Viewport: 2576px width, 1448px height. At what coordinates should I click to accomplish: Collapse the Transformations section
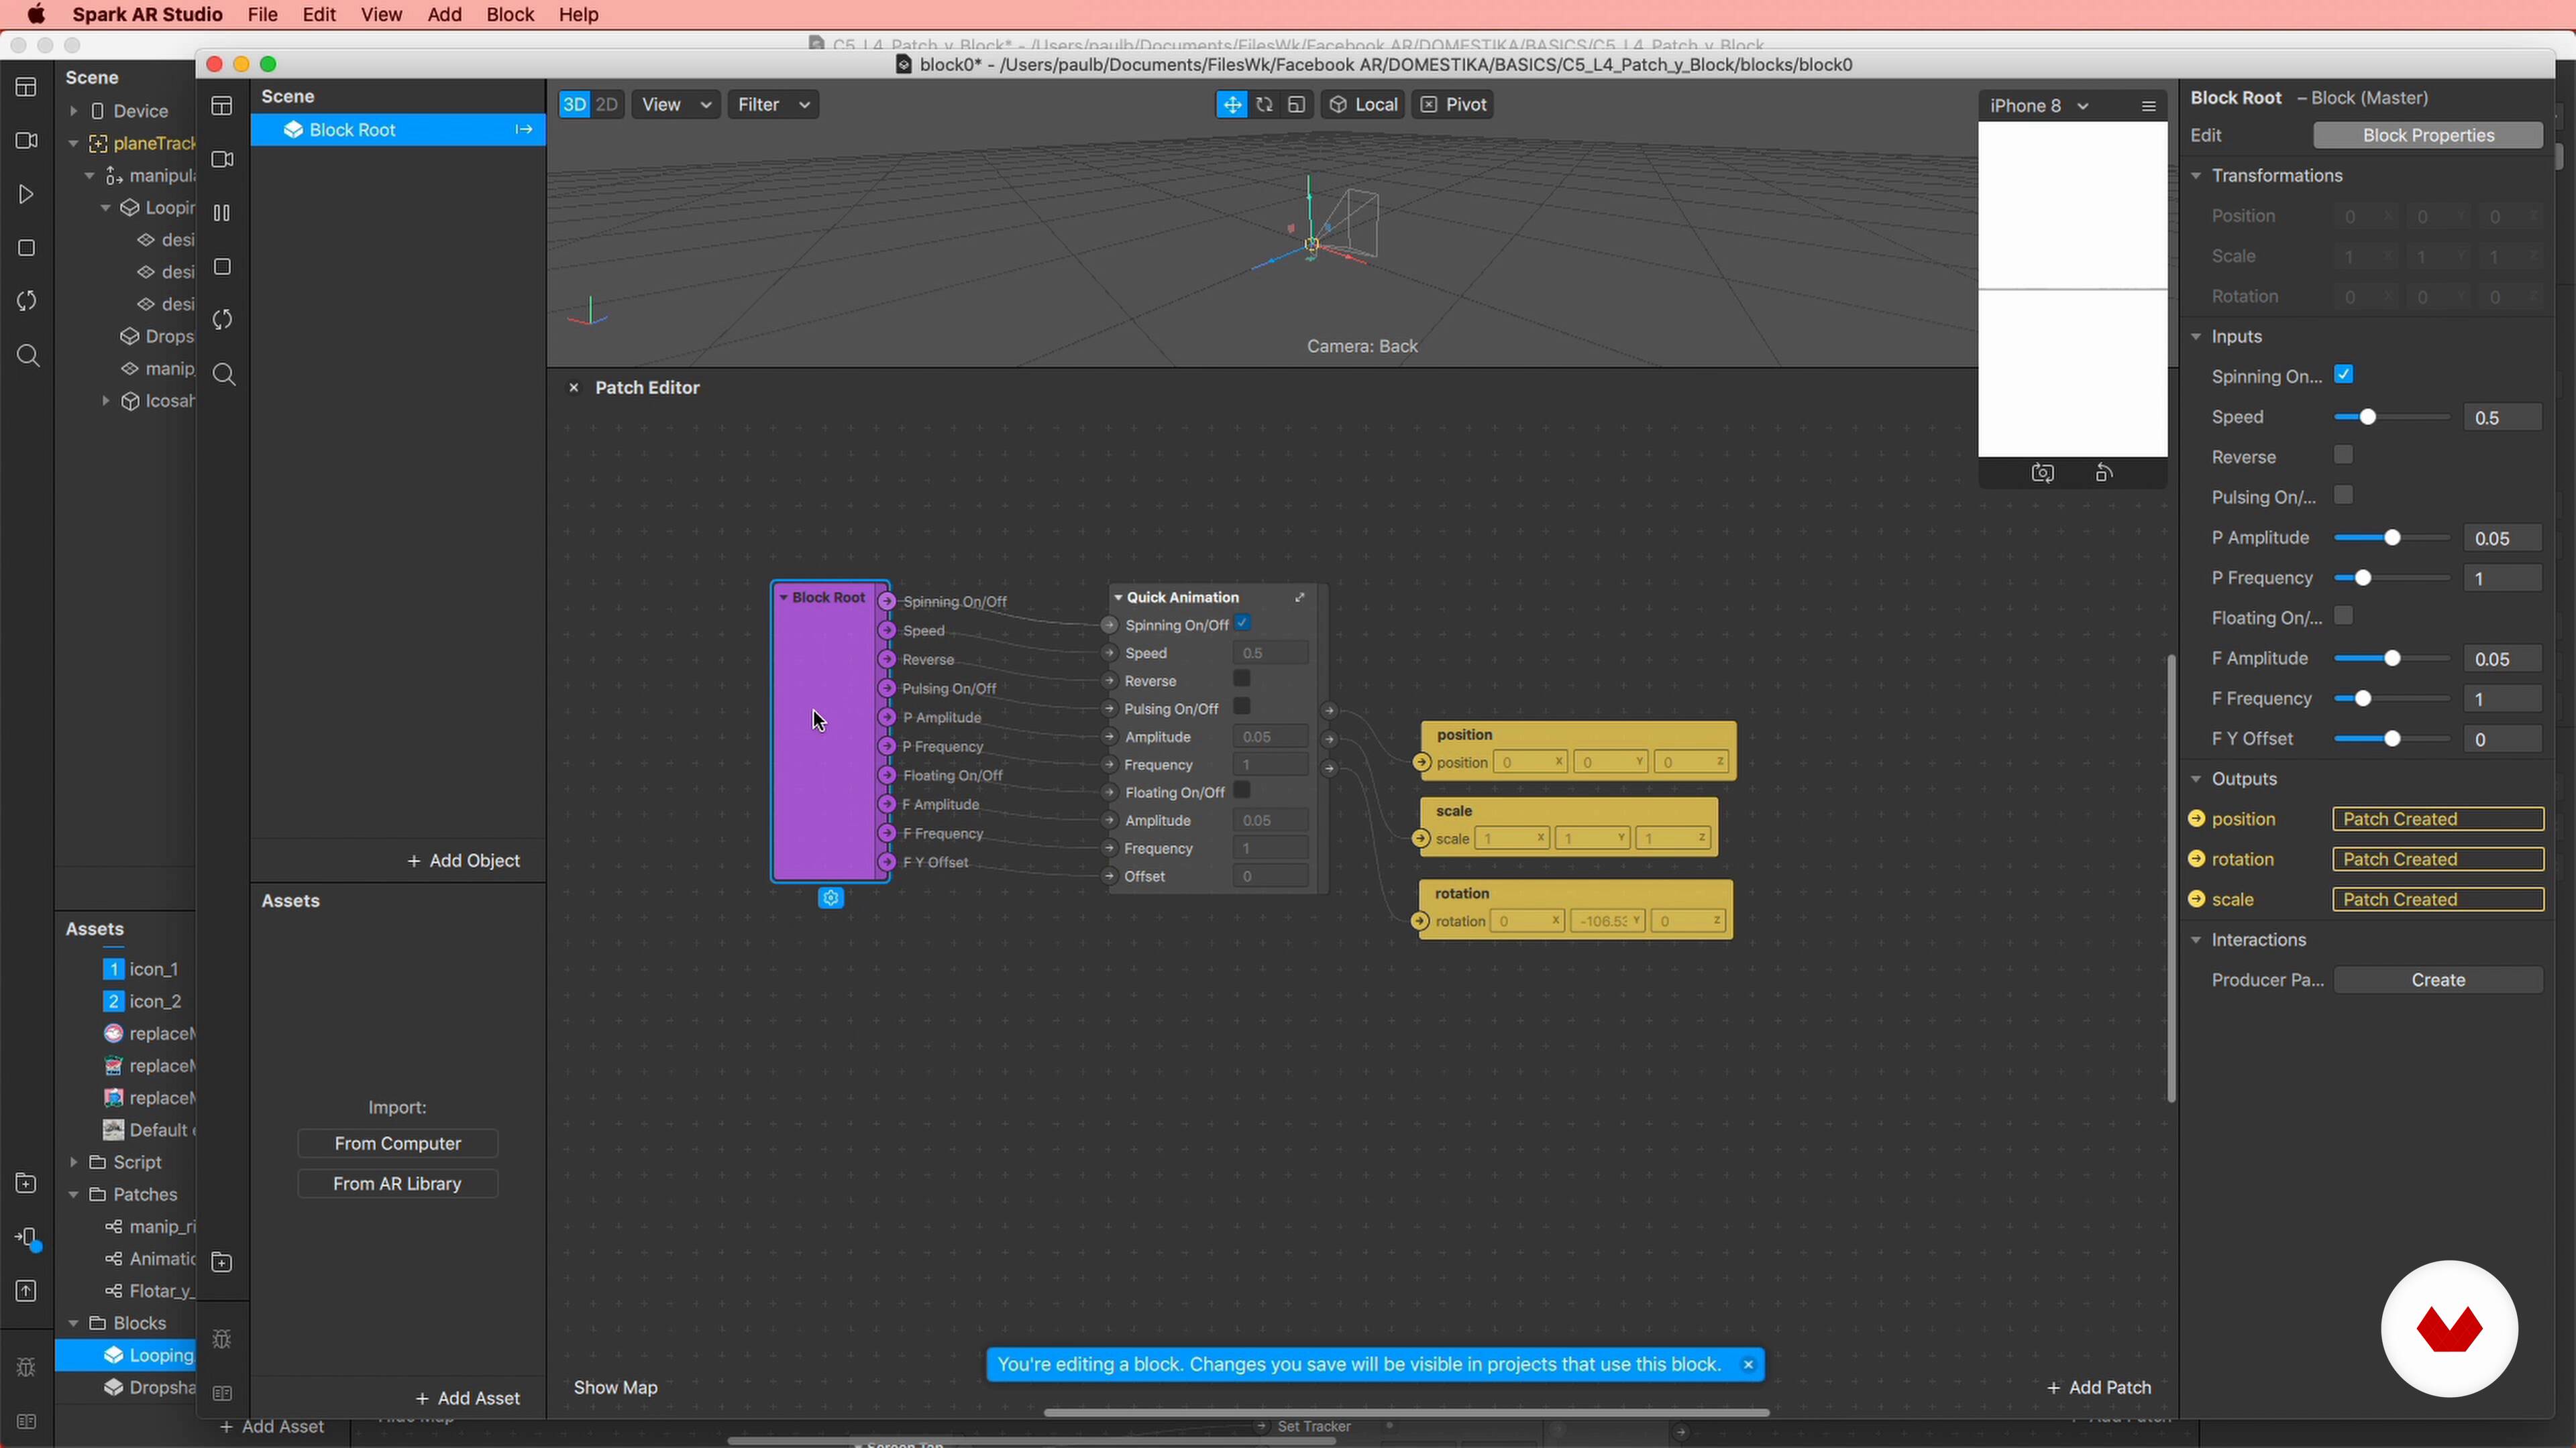pyautogui.click(x=2197, y=176)
